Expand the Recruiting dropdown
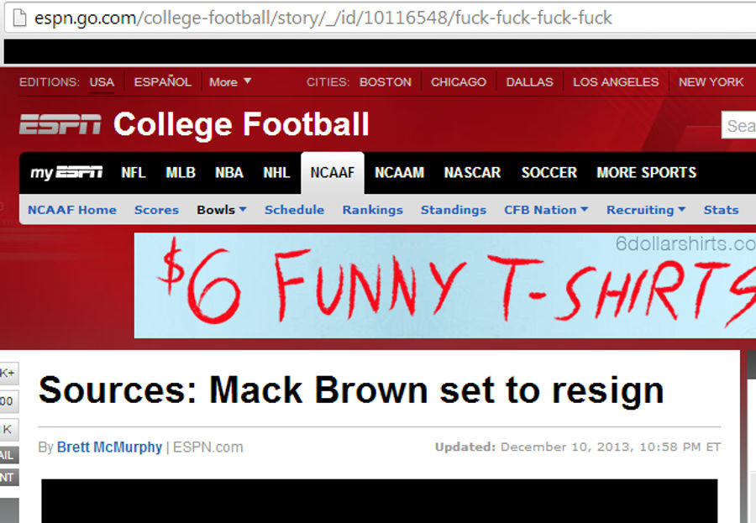The width and height of the screenshot is (756, 523). tap(646, 210)
